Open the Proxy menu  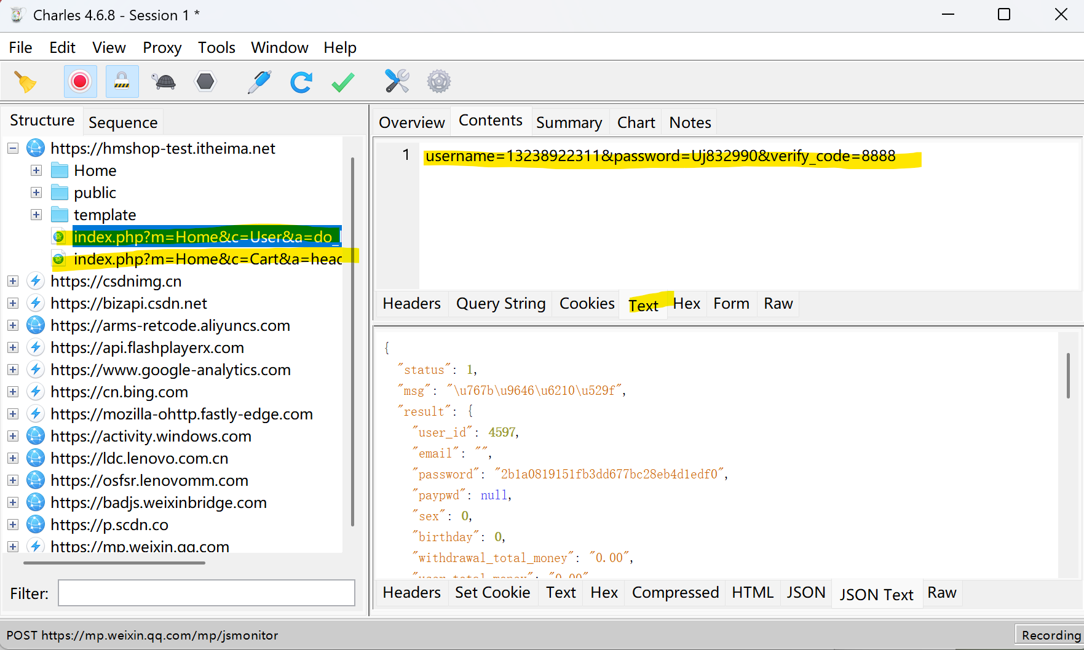(x=162, y=47)
